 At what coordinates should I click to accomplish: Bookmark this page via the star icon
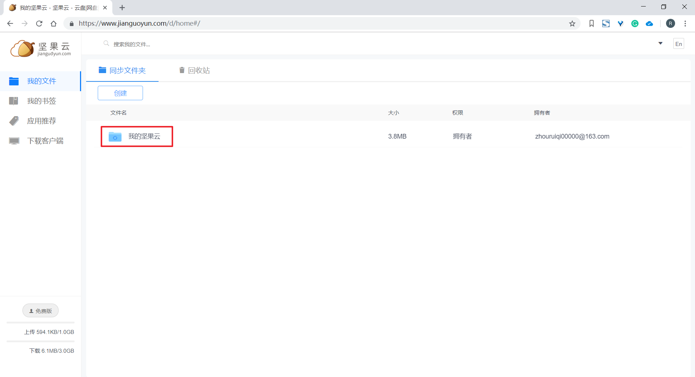(572, 23)
